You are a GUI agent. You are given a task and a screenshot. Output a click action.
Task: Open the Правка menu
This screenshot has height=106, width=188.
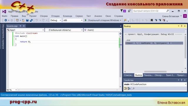point(14,16)
